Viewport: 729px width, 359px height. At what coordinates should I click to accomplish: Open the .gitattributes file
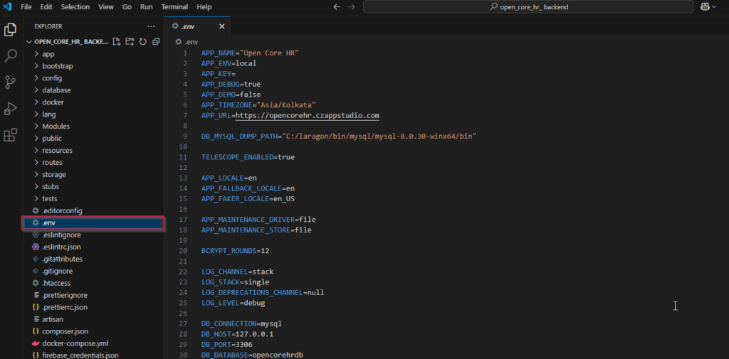point(93,259)
